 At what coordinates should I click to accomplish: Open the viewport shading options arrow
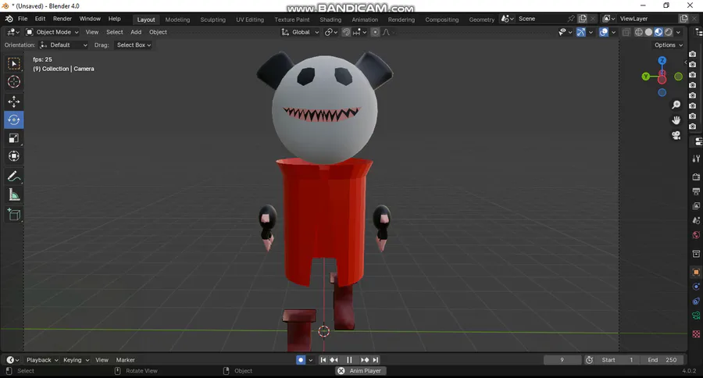[678, 32]
